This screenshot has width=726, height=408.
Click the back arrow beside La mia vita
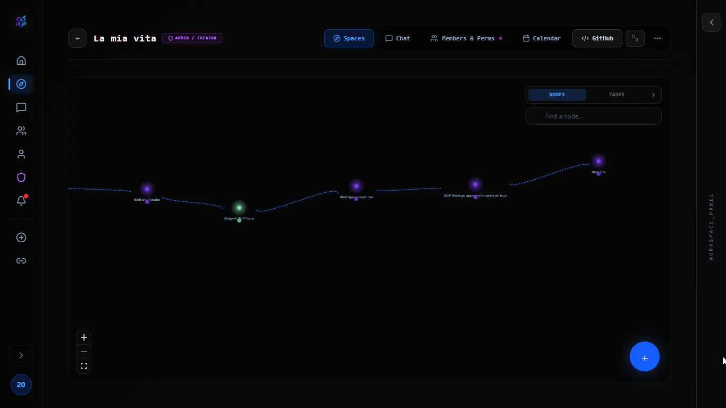tap(78, 38)
